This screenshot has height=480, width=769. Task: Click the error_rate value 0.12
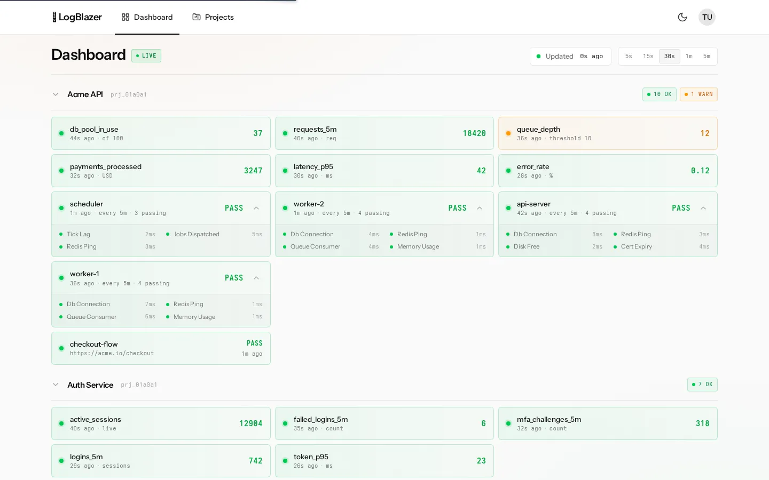700,171
